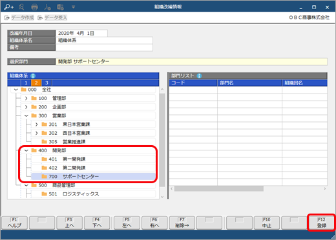
Task: Click the folder icon of 305 営業推進課
Action: coord(45,142)
